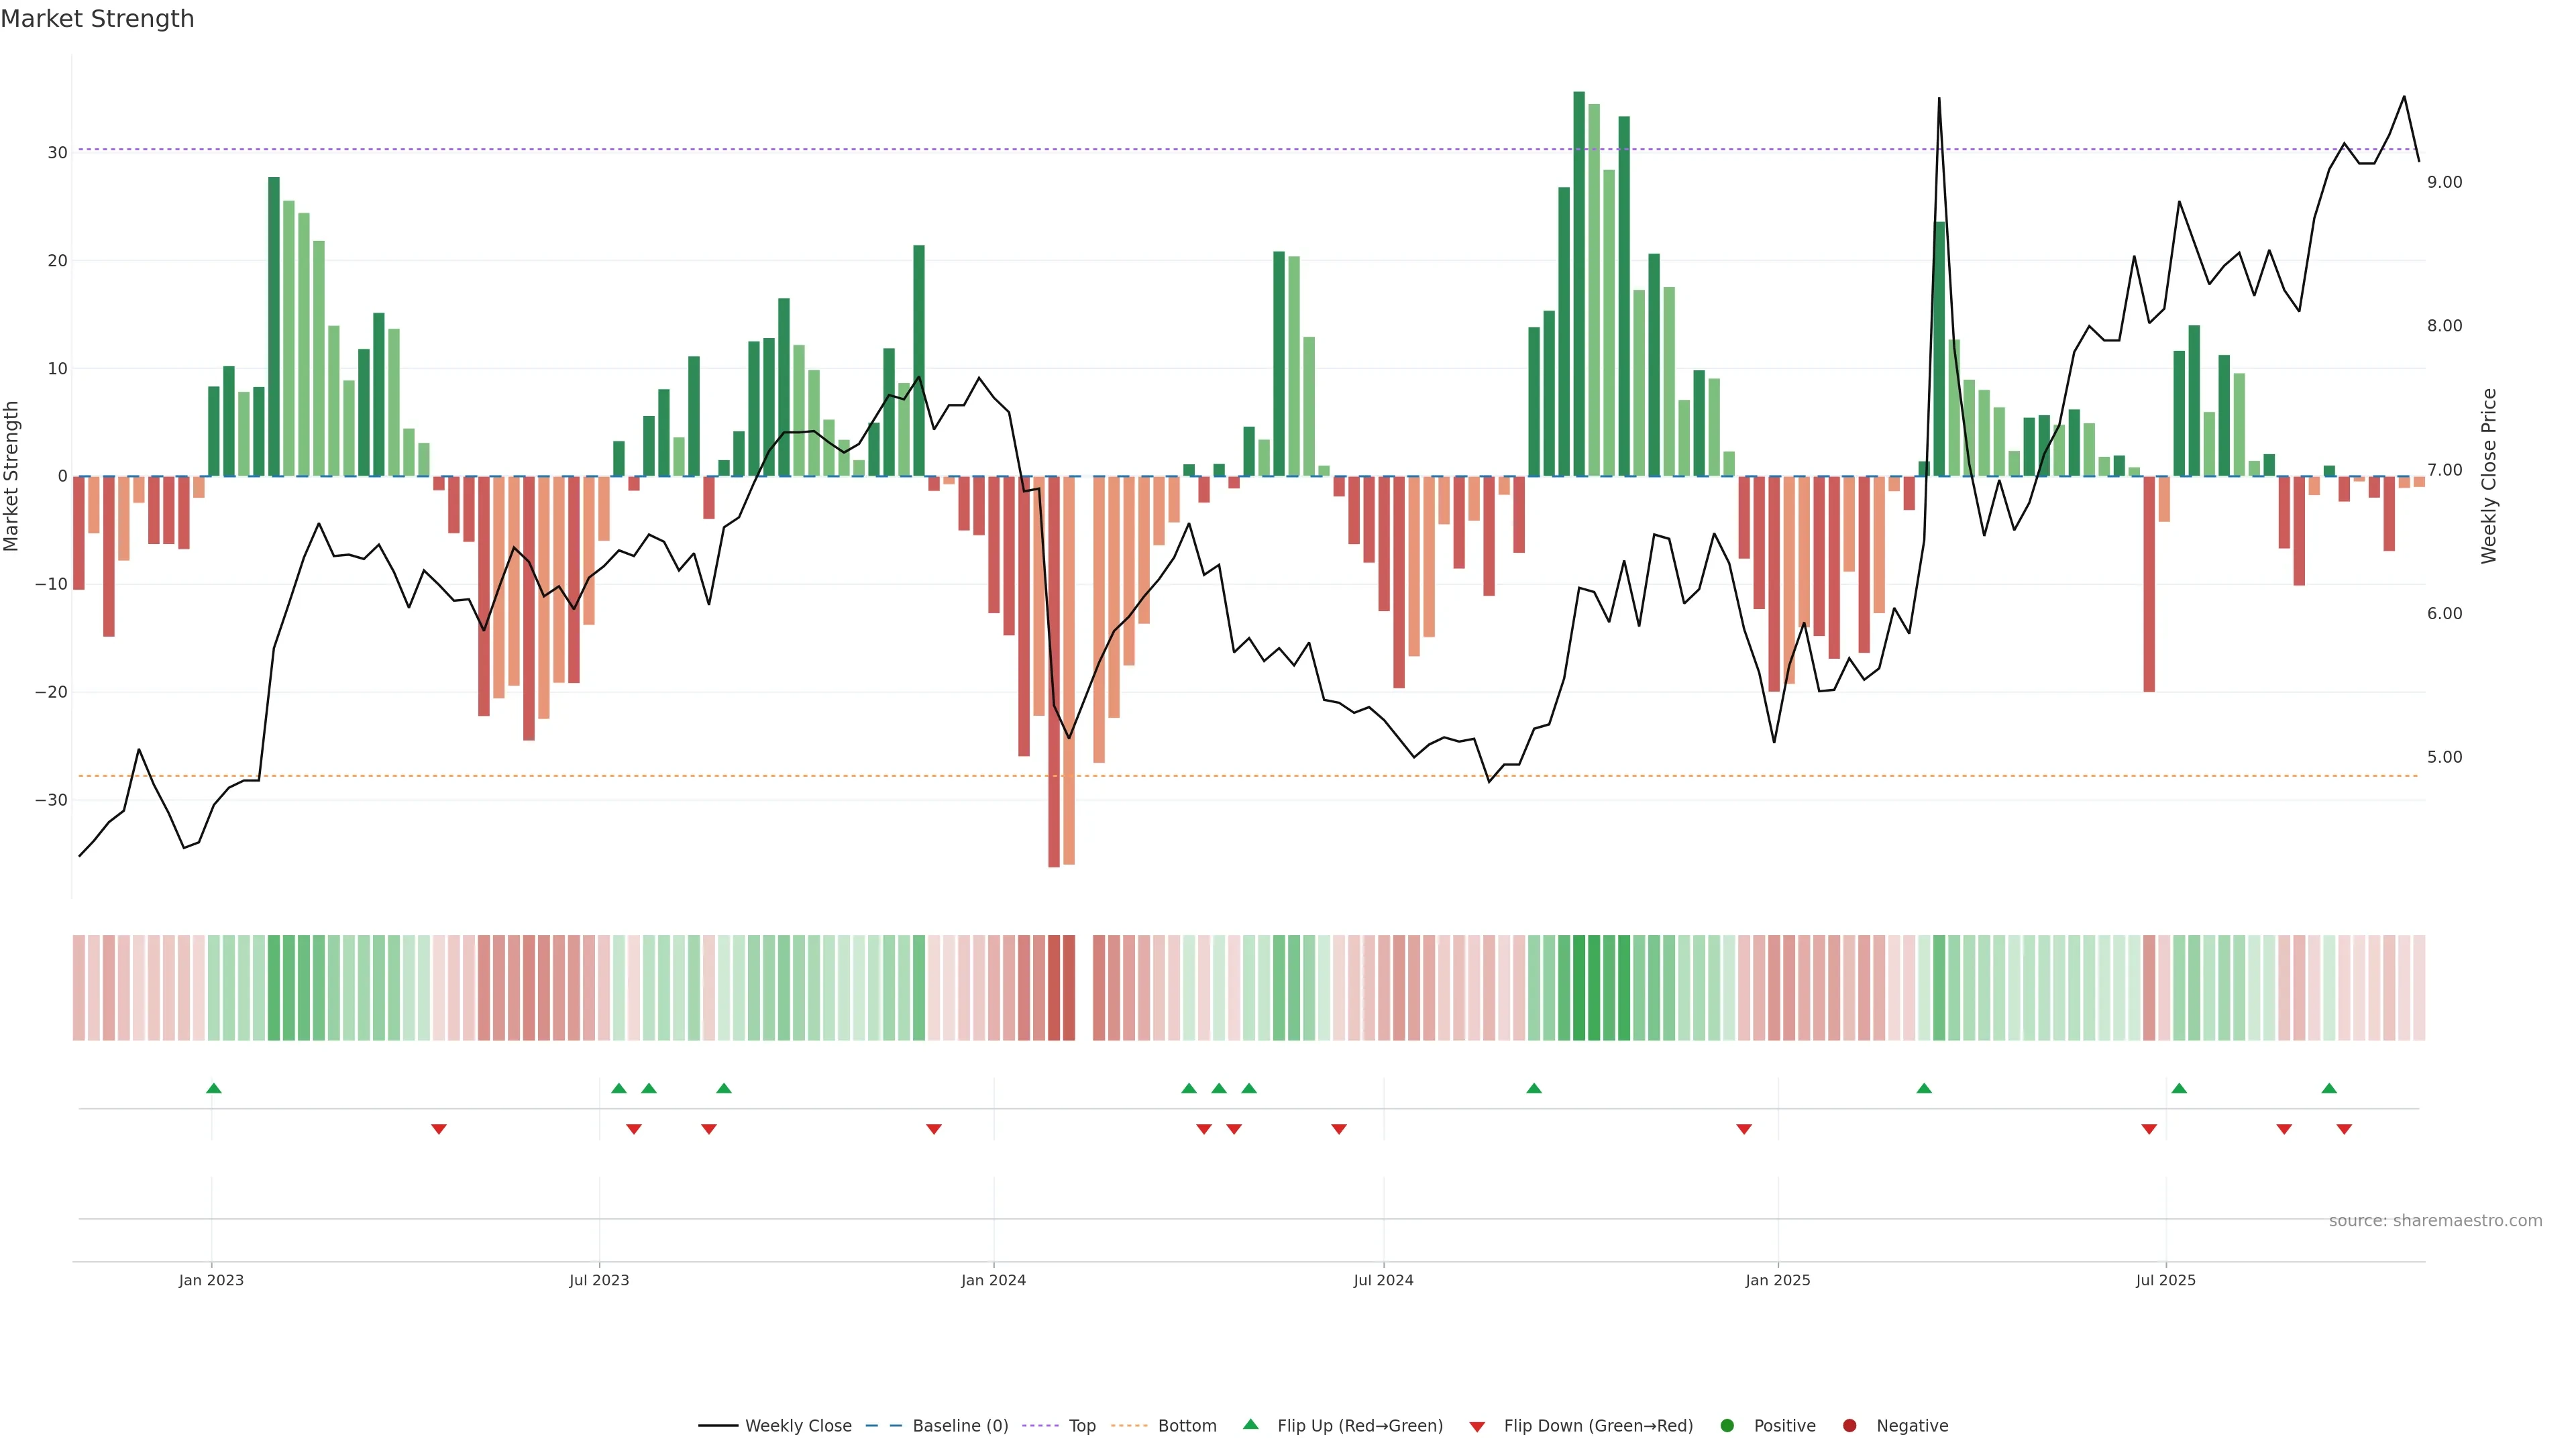Click the Jul 2024 x-axis label

[x=1383, y=1280]
